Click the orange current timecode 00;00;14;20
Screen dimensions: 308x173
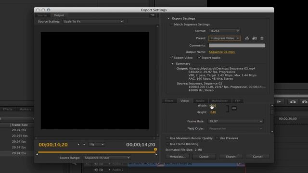click(x=53, y=145)
